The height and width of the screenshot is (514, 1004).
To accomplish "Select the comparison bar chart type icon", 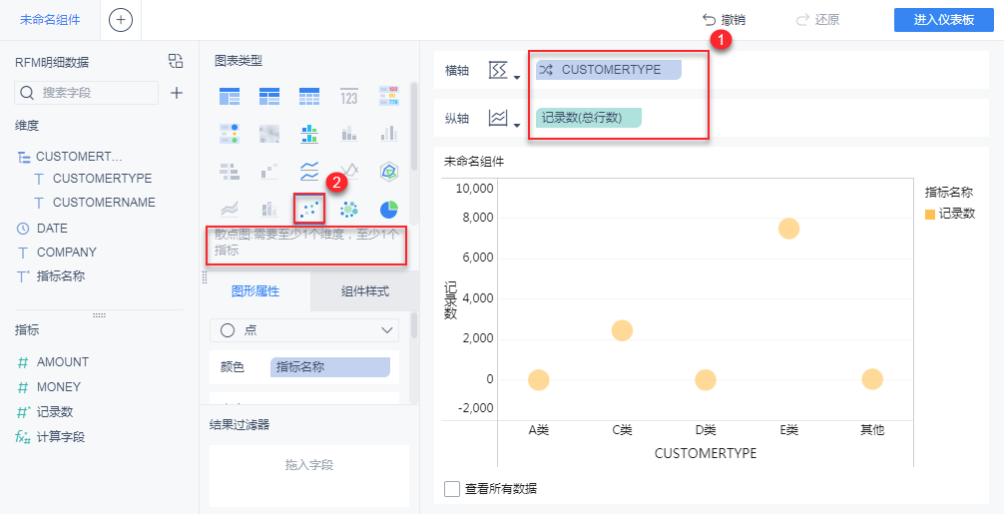I will click(x=230, y=171).
